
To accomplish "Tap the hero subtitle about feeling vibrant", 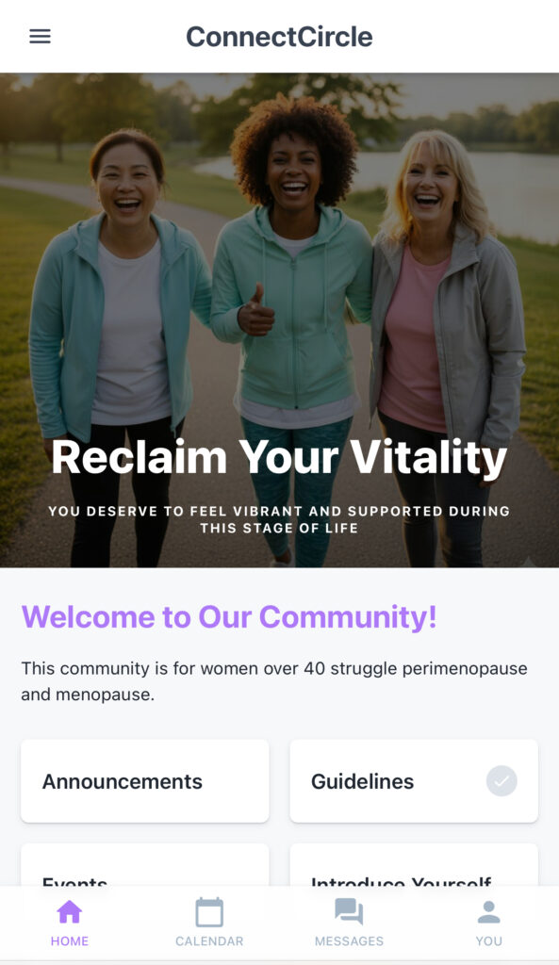I will [x=279, y=519].
